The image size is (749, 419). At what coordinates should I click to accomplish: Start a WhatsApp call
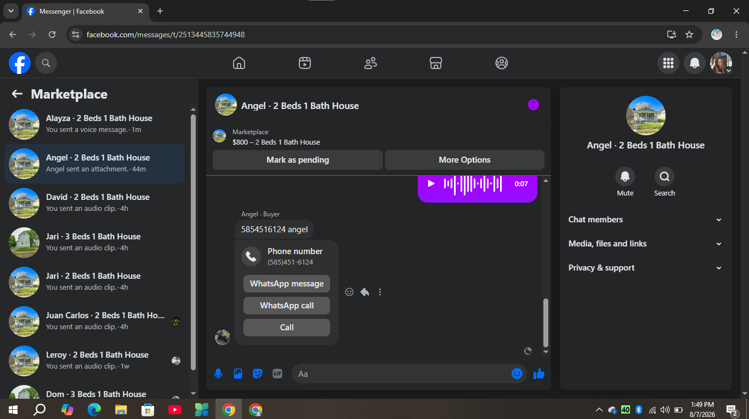pyautogui.click(x=287, y=306)
